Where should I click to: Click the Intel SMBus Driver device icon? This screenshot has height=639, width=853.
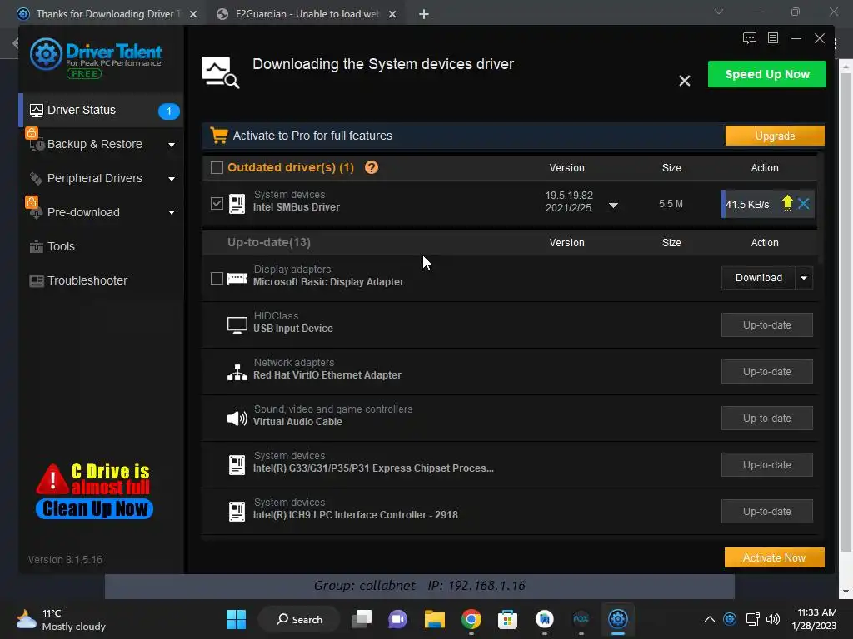pos(237,204)
